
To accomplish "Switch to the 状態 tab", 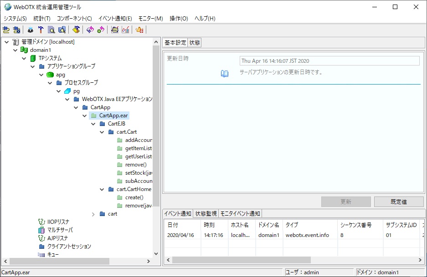I will [195, 43].
